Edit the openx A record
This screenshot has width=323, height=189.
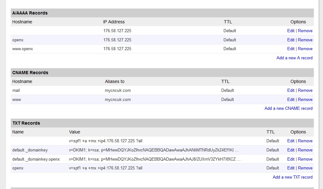click(290, 40)
